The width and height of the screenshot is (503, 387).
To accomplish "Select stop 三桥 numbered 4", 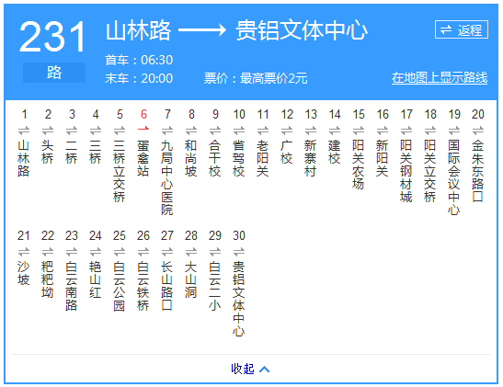I will [96, 152].
